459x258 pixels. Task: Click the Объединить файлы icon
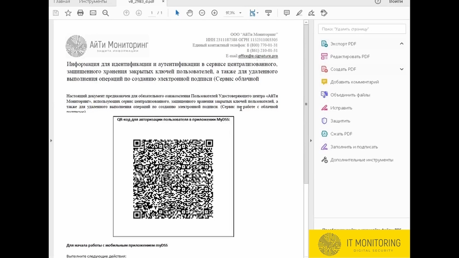click(x=324, y=95)
